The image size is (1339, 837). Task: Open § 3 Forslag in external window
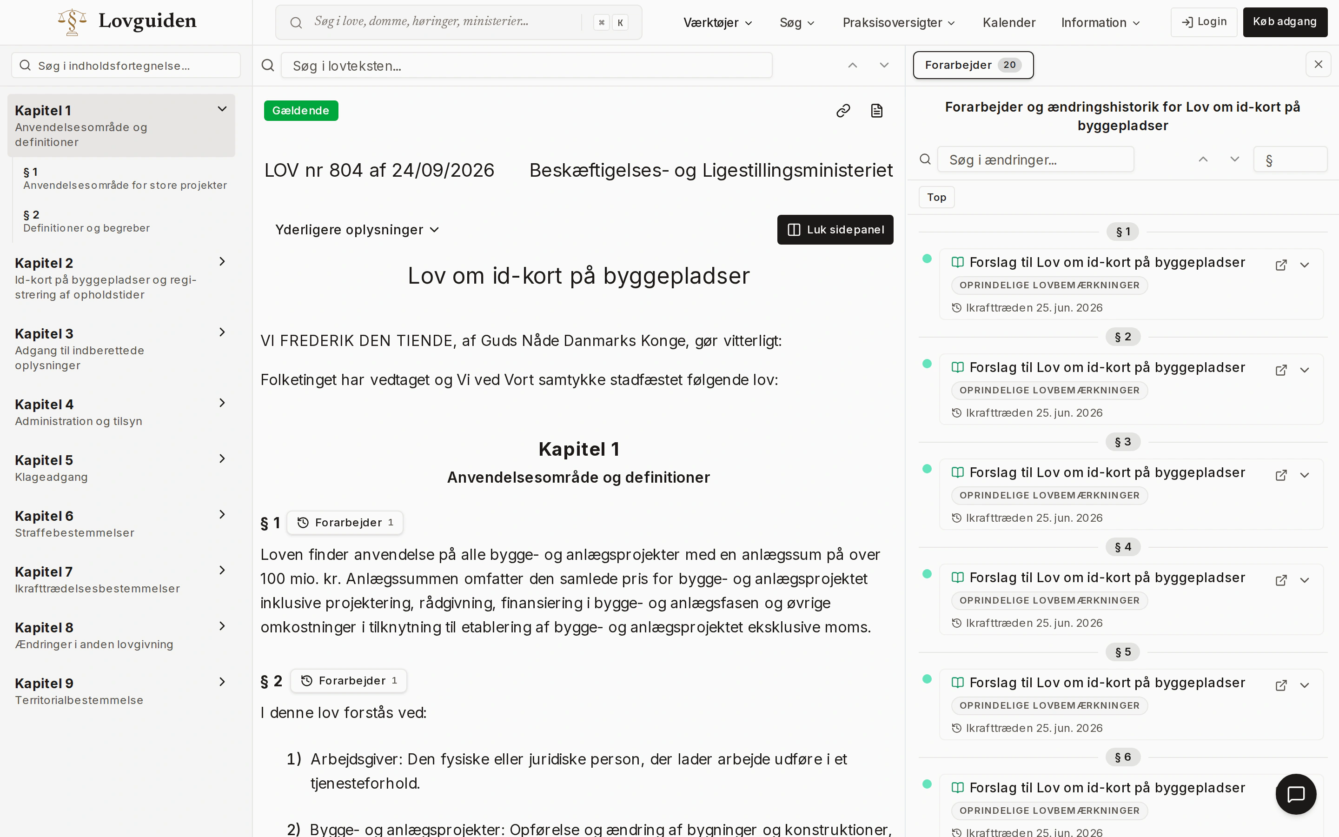[1281, 476]
